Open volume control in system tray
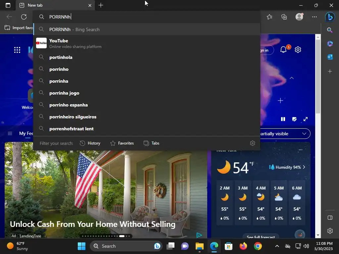Image resolution: width=339 pixels, height=254 pixels. click(x=306, y=246)
